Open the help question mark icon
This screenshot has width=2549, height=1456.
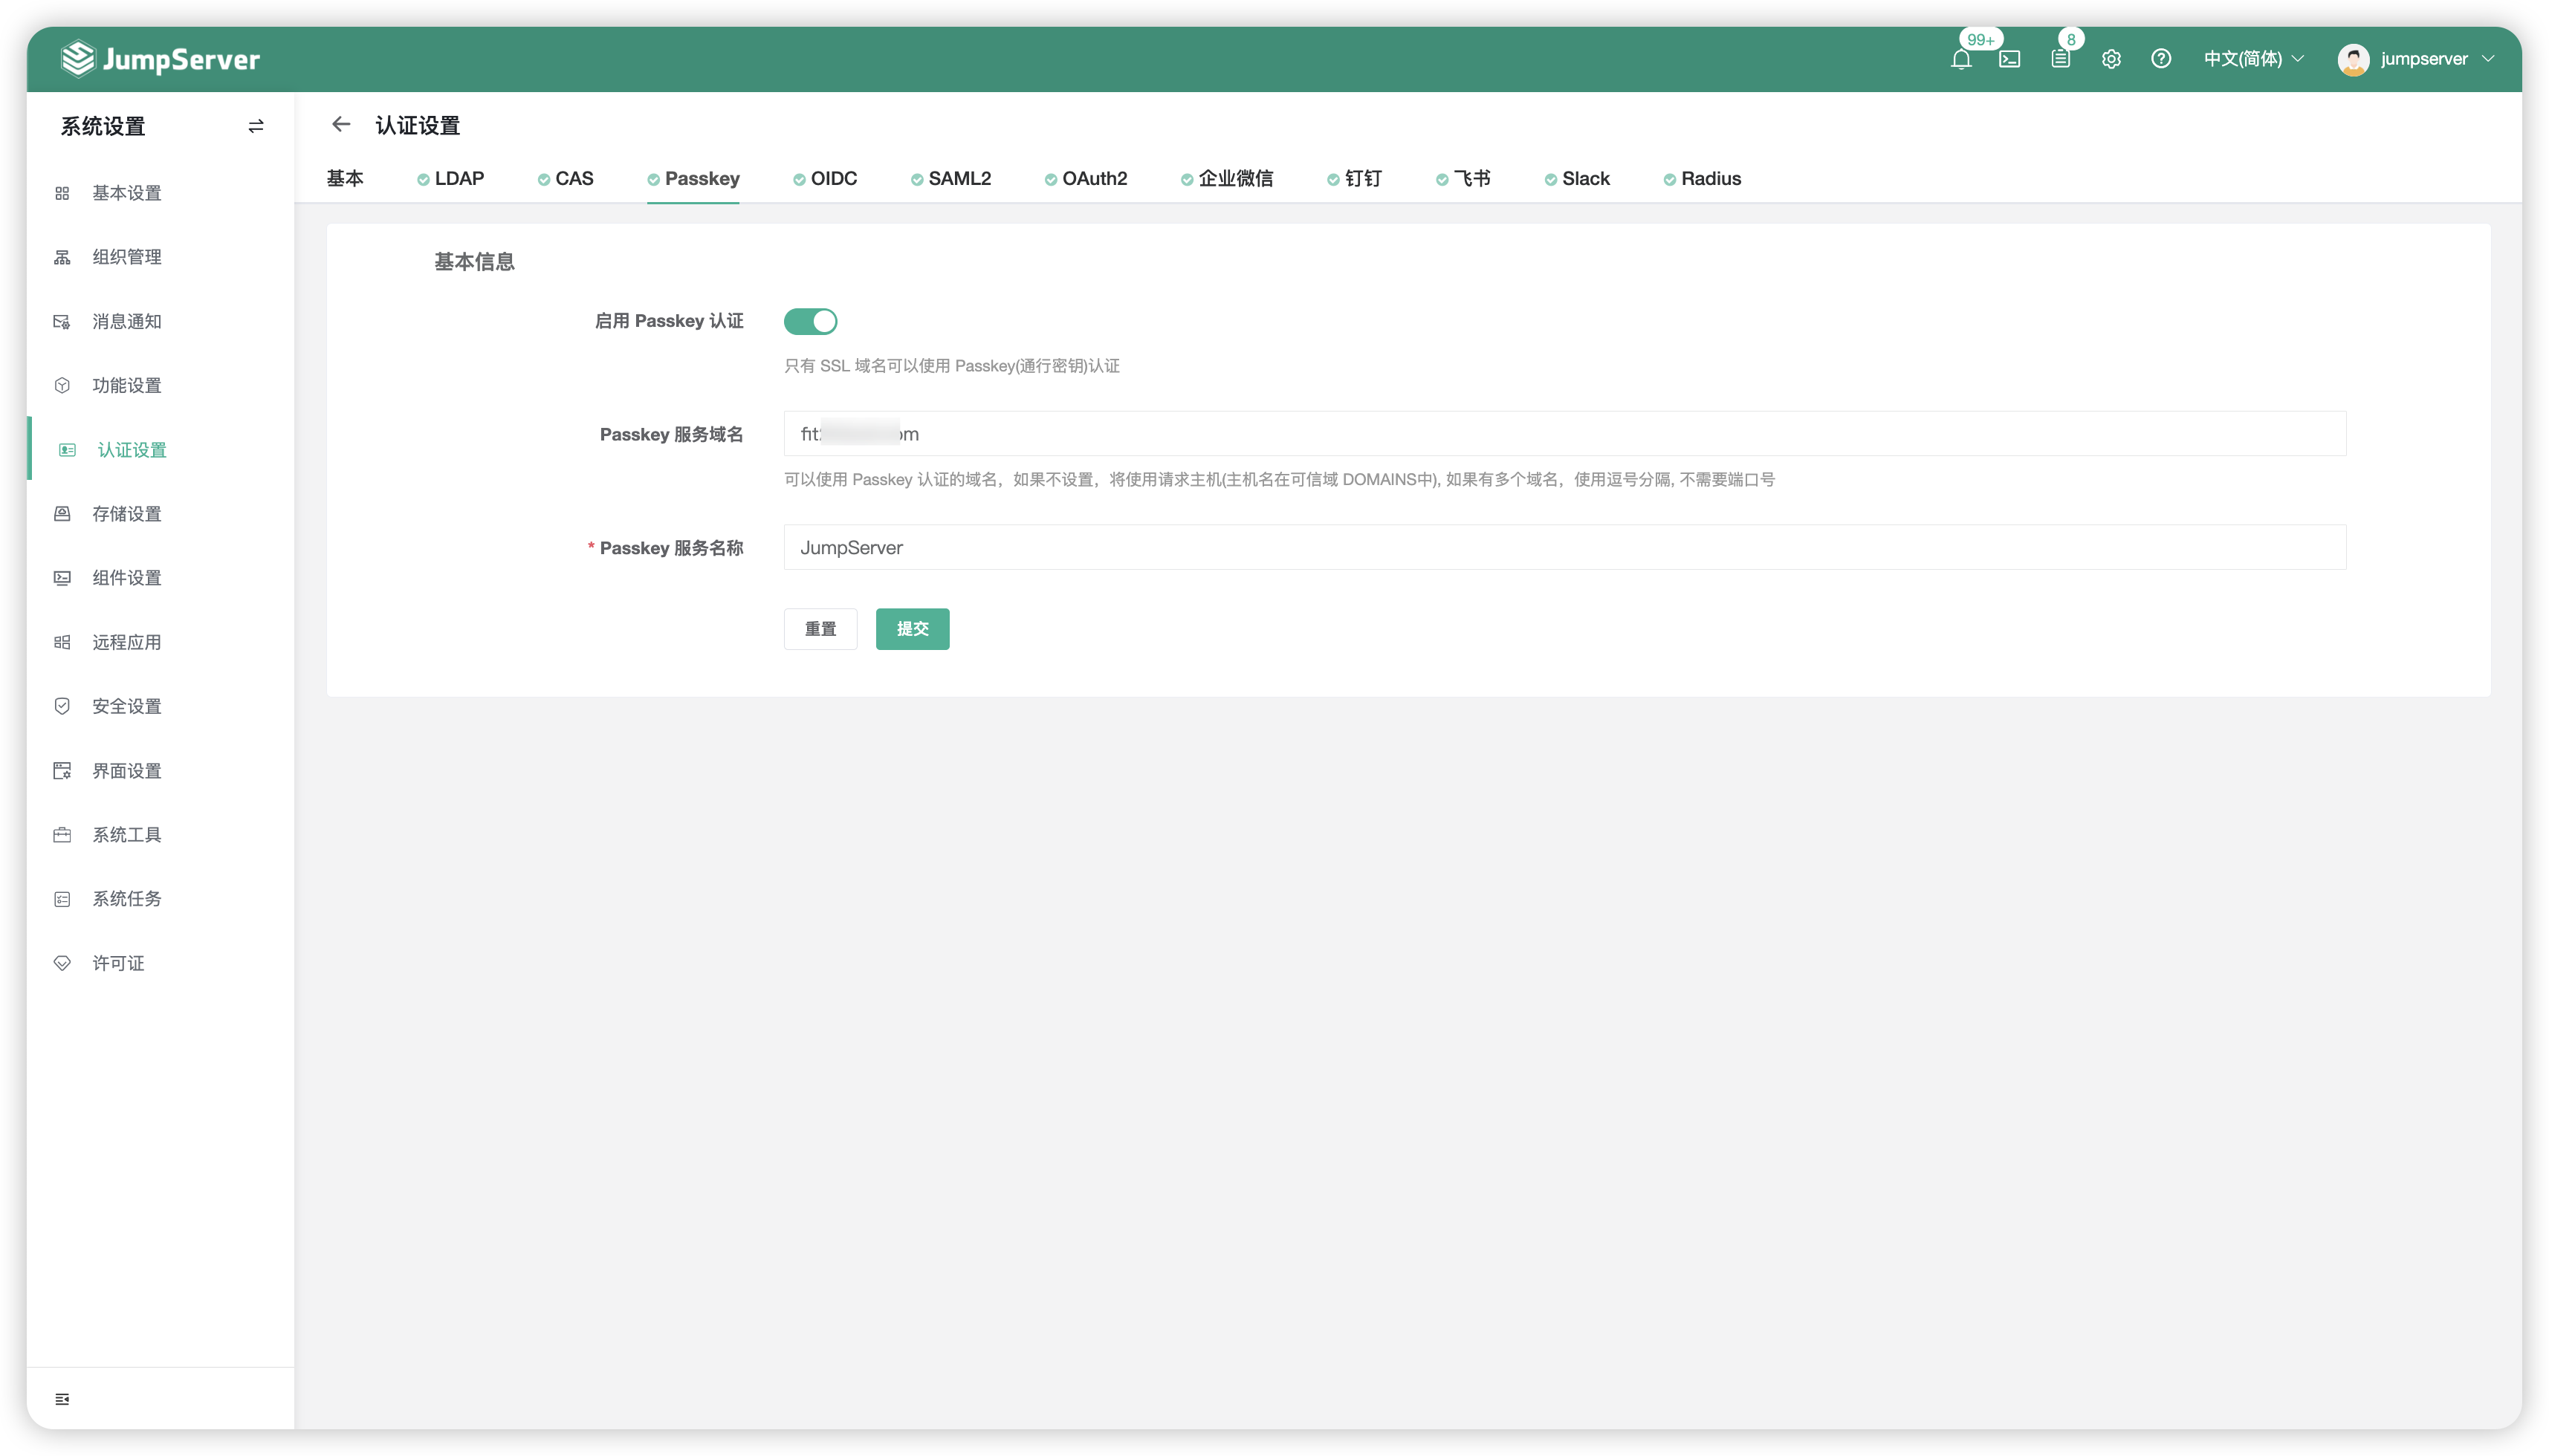[2161, 59]
